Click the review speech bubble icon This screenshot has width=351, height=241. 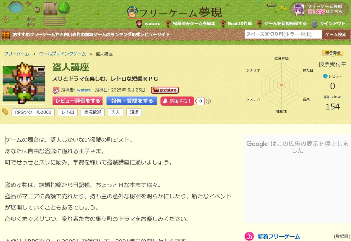point(325,76)
